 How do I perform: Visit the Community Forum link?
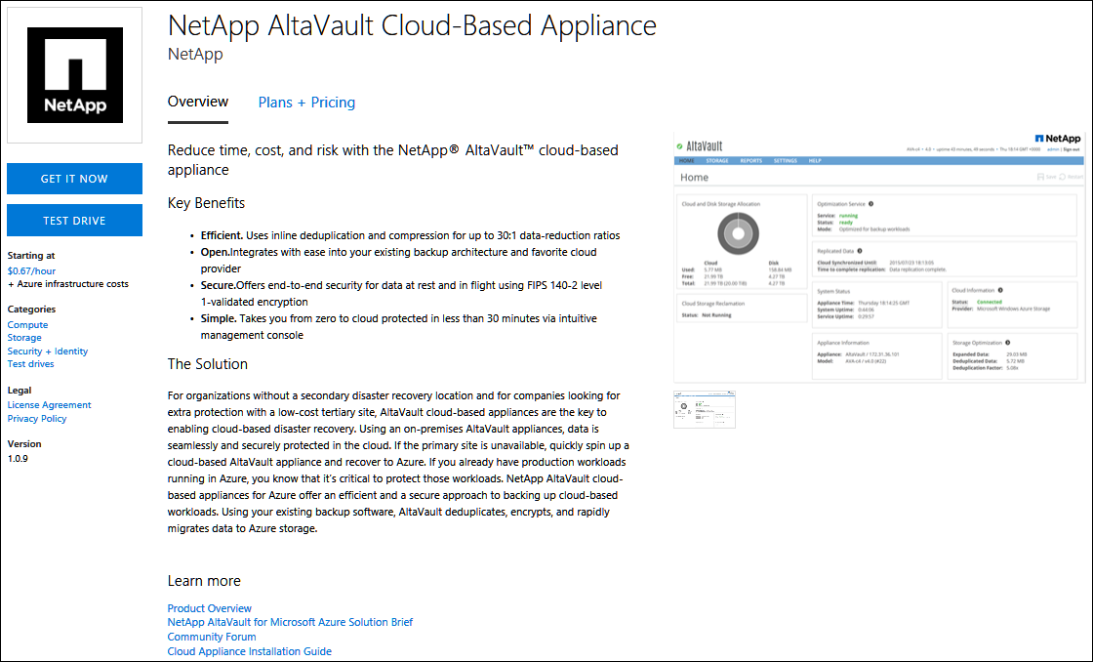coord(211,637)
